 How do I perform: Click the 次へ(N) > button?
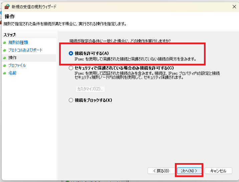click(x=189, y=171)
